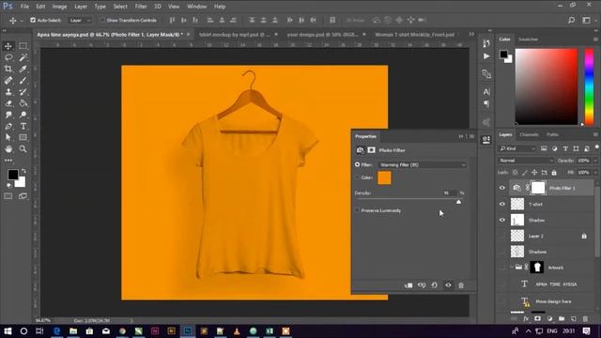This screenshot has width=601, height=338.
Task: Select the Horizontal Type tool
Action: (x=23, y=126)
